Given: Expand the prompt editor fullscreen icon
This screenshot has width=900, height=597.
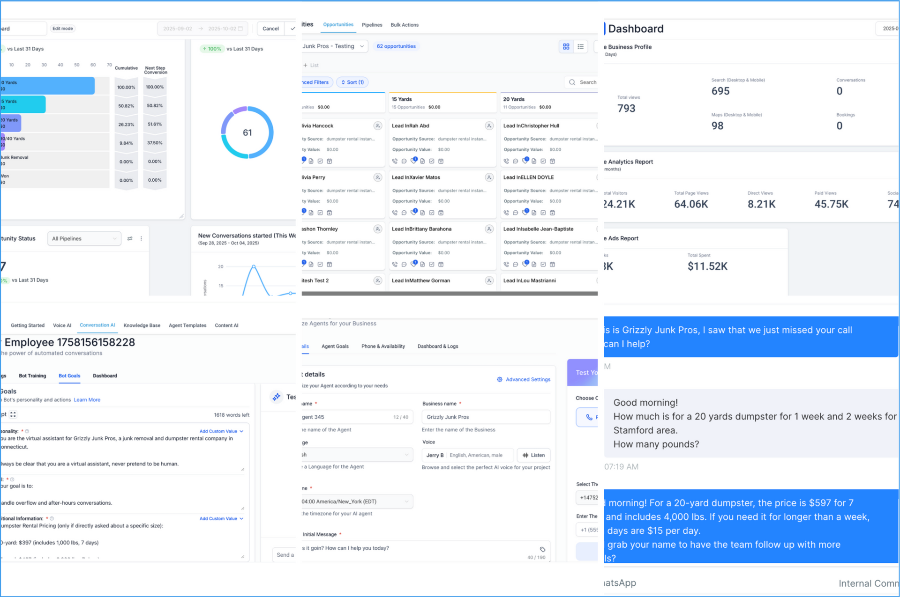Looking at the screenshot, I should point(13,414).
